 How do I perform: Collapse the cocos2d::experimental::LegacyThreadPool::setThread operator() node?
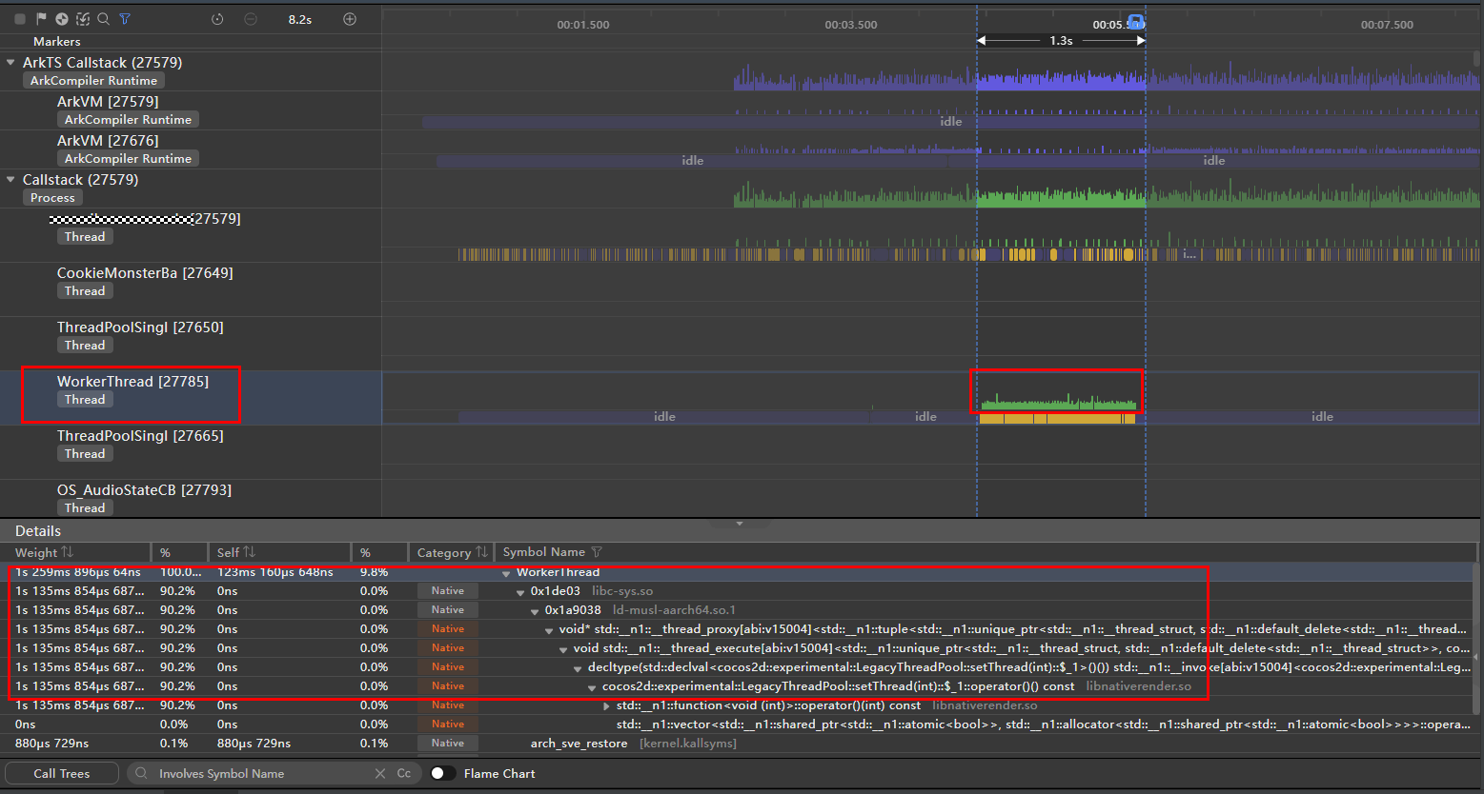(x=592, y=686)
